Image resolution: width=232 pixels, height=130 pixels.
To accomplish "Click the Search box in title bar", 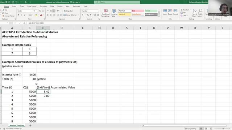I will (117, 2).
